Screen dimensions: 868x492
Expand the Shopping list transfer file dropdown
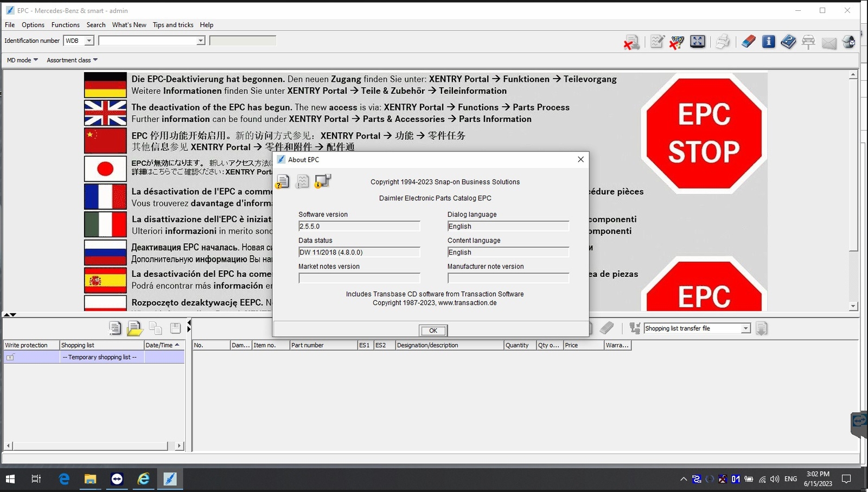pos(746,328)
